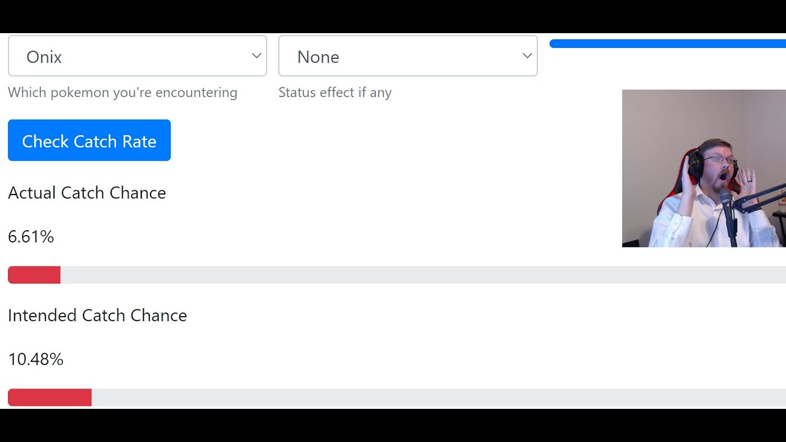786x442 pixels.
Task: Select the 6.61% actual catch value
Action: point(31,236)
